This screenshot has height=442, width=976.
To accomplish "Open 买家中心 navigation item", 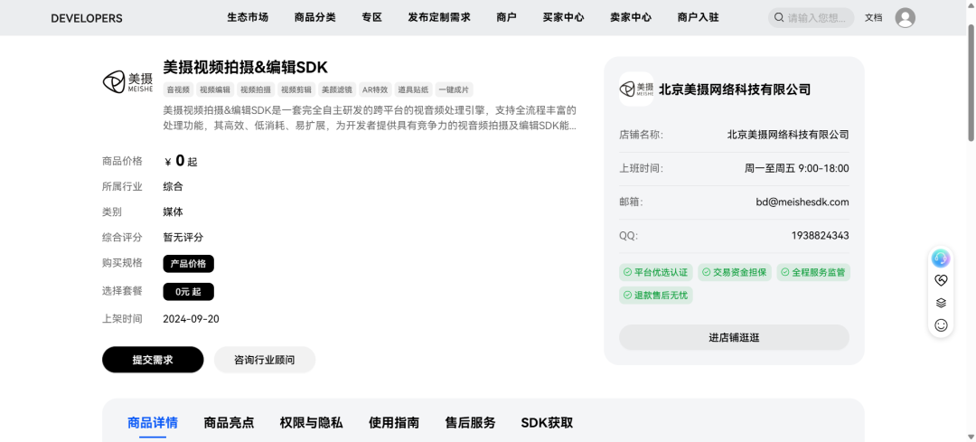I will coord(563,17).
